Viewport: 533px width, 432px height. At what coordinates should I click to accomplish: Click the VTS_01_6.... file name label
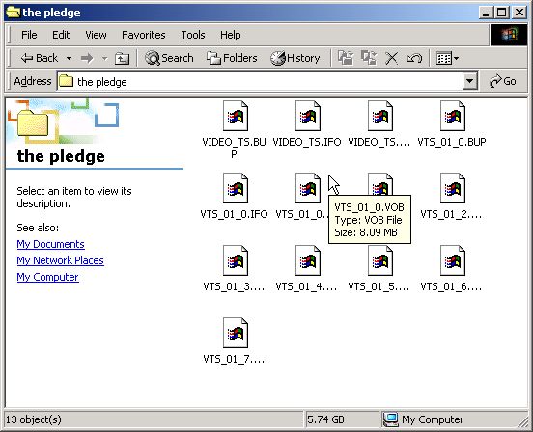pos(451,286)
